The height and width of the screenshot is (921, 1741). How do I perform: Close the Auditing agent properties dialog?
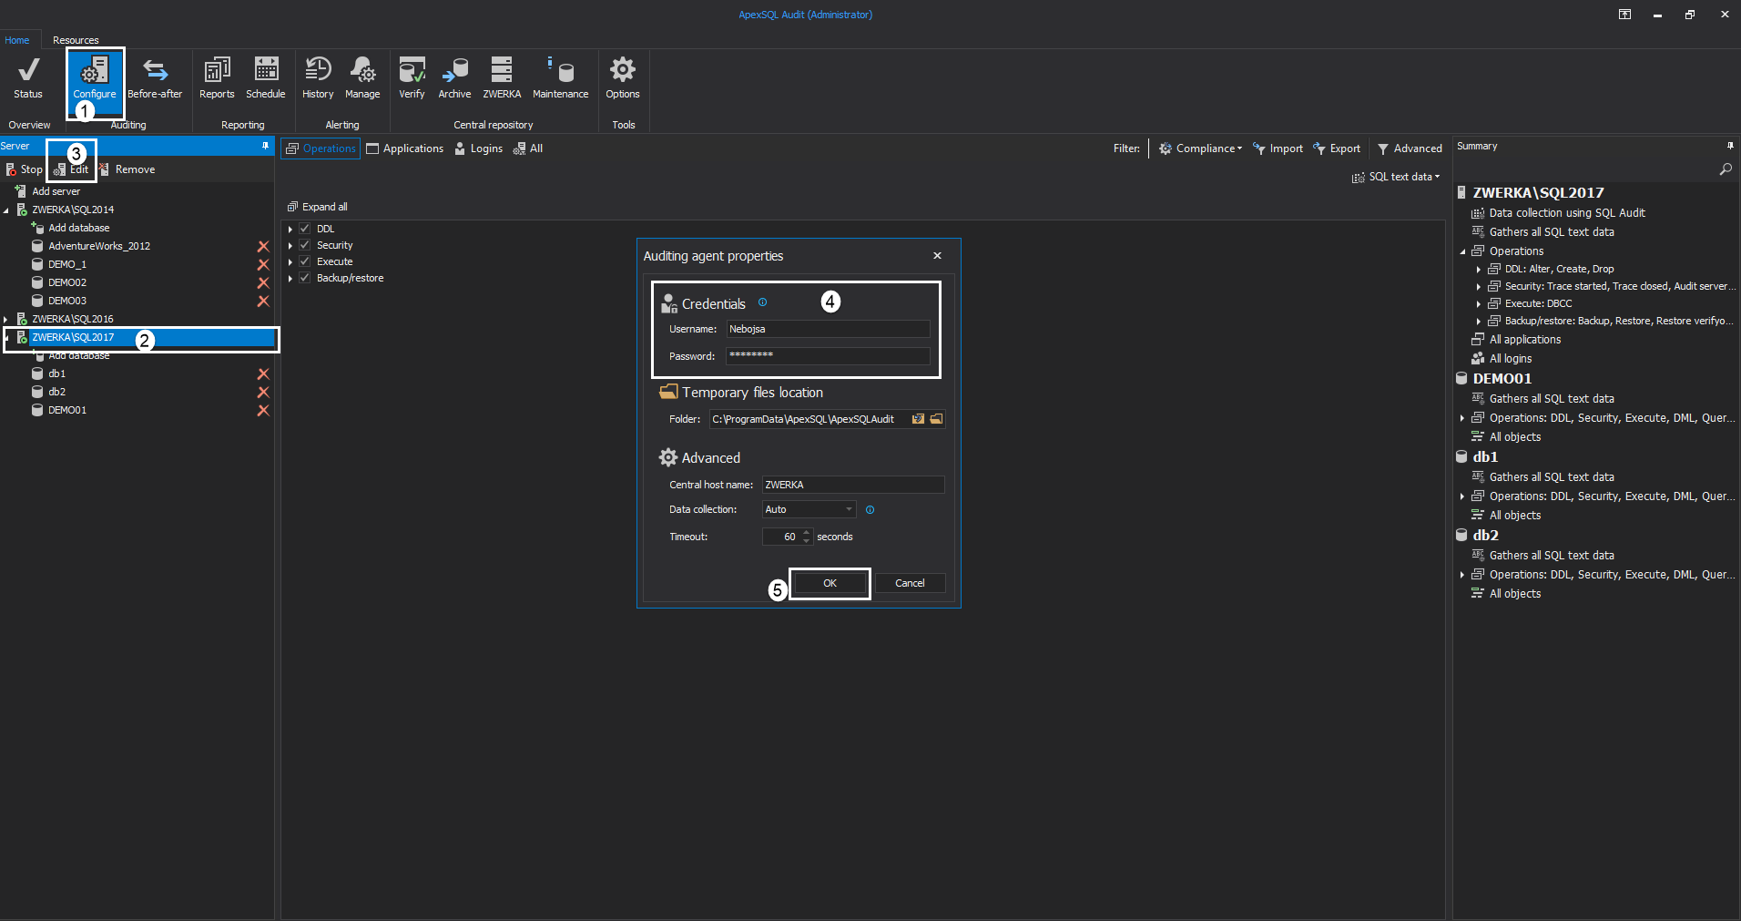click(937, 256)
